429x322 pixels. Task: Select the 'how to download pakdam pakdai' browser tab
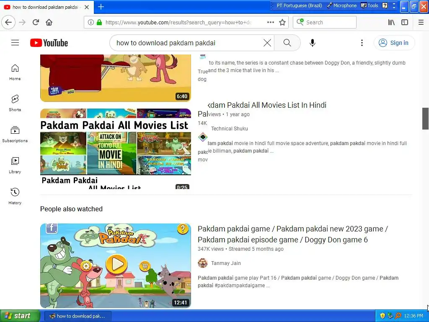47,7
